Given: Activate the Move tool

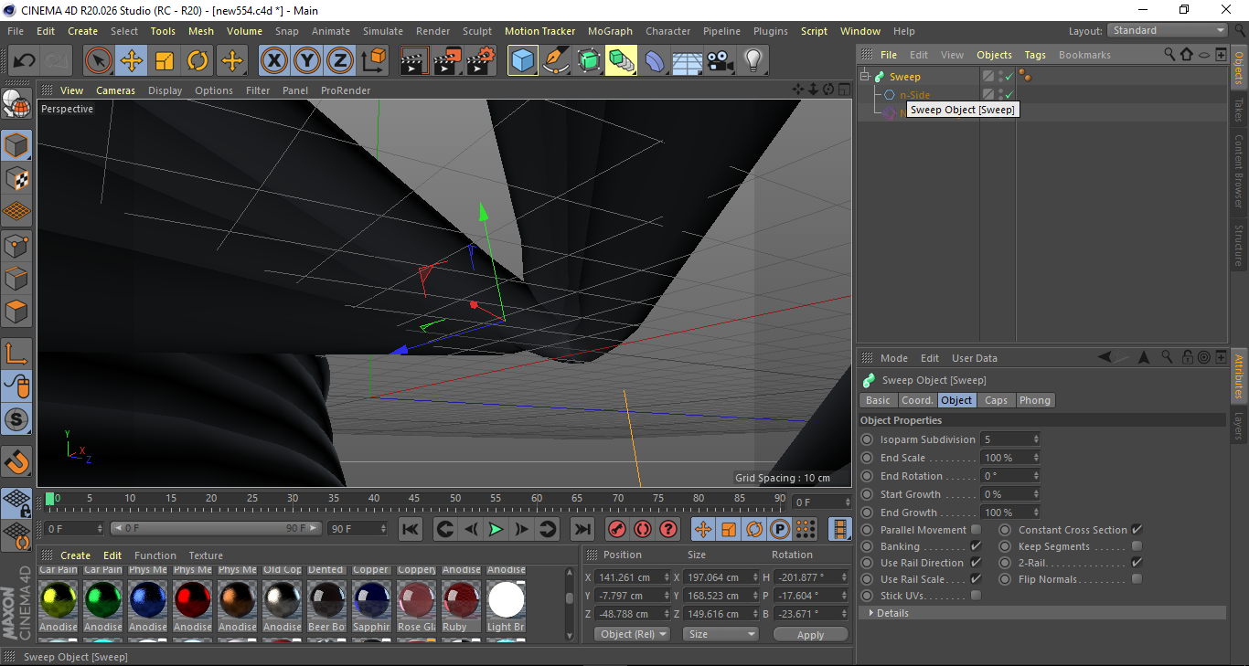Looking at the screenshot, I should 132,61.
